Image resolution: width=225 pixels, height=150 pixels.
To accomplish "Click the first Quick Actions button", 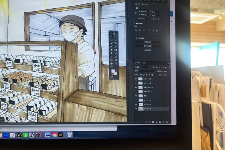I will click(147, 42).
